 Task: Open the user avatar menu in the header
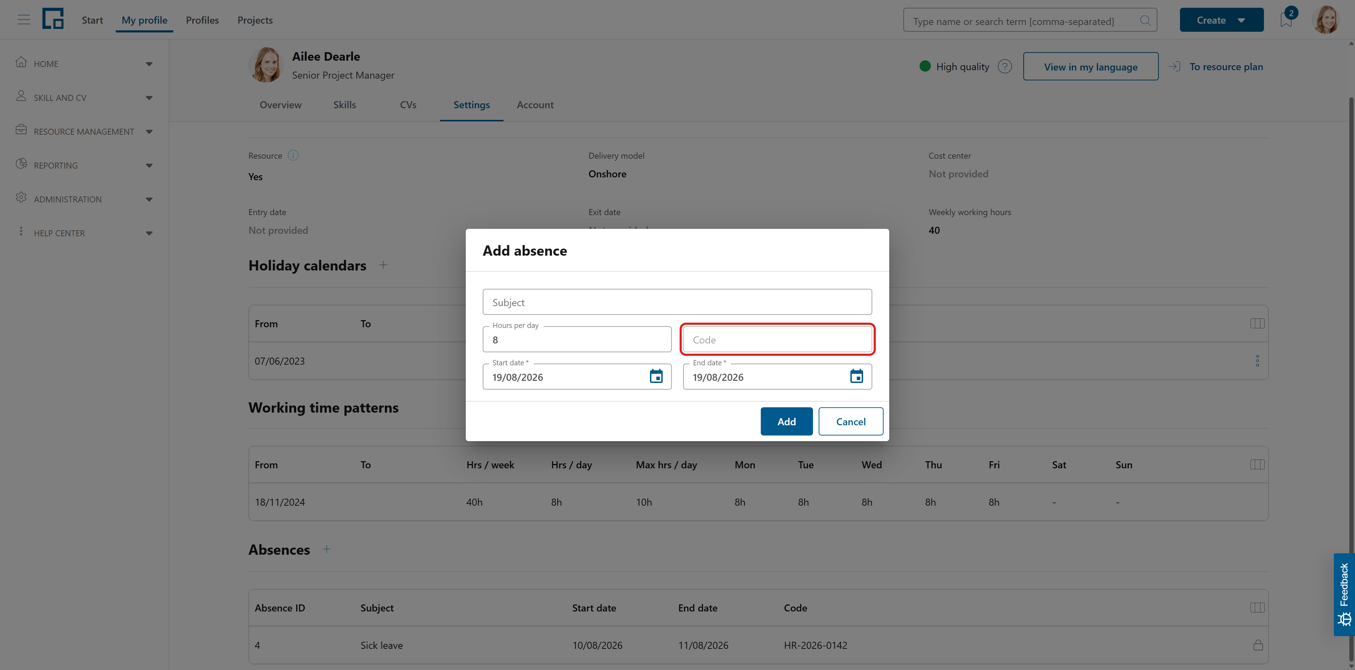[1326, 20]
